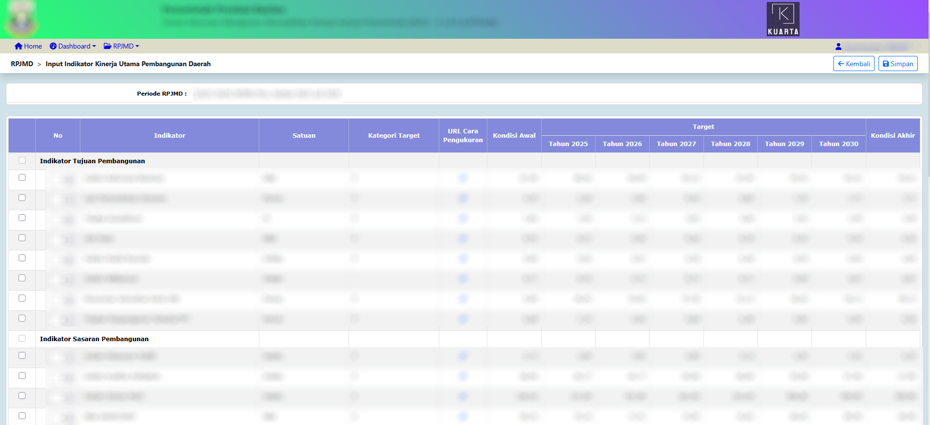This screenshot has width=930, height=425.
Task: Click the Home house icon in the navbar
Action: coord(19,46)
